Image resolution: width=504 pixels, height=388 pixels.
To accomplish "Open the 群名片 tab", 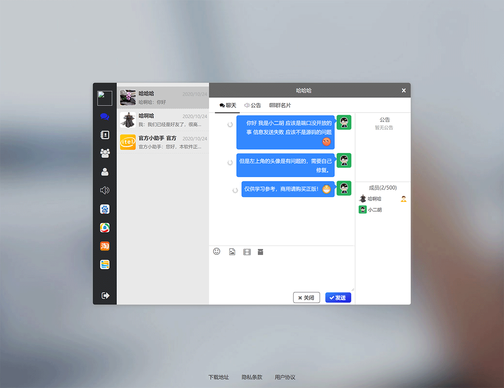I will tap(280, 105).
